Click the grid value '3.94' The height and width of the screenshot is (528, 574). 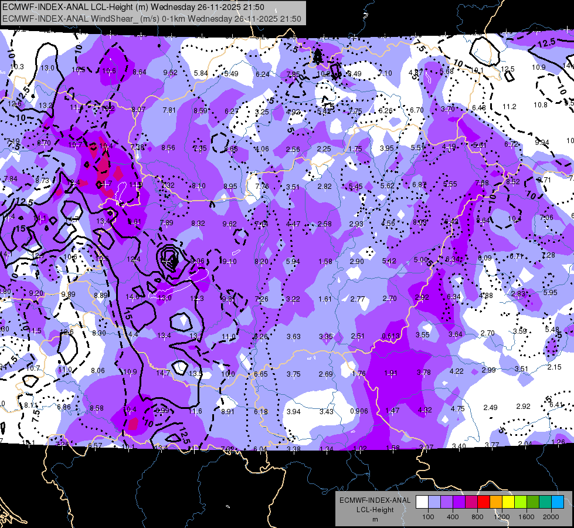click(293, 411)
